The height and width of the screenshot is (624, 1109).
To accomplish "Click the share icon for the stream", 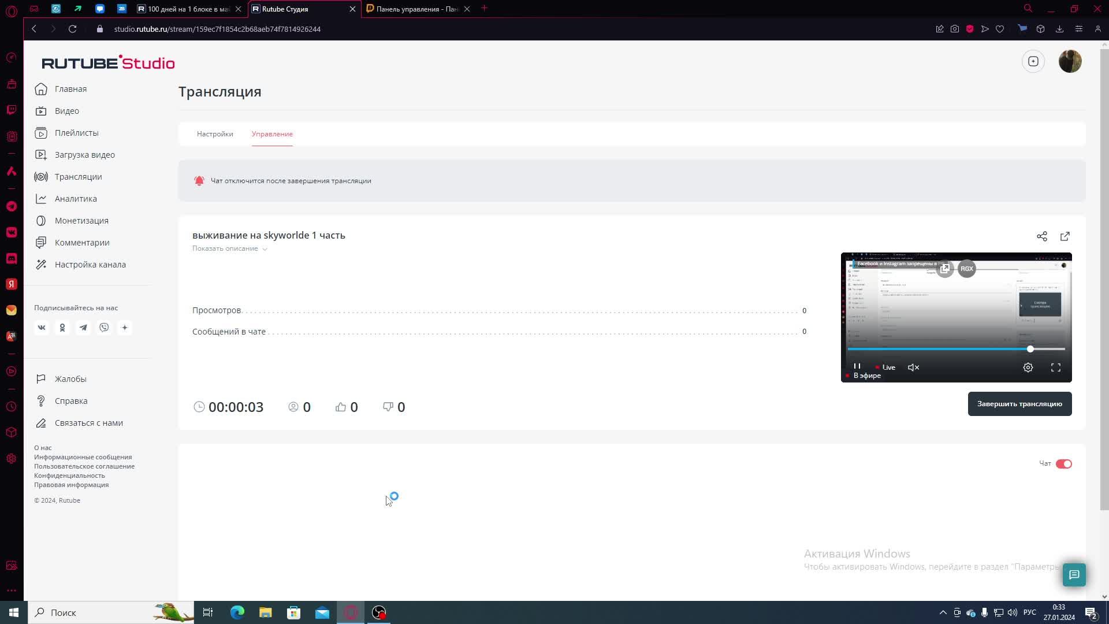I will [x=1041, y=236].
